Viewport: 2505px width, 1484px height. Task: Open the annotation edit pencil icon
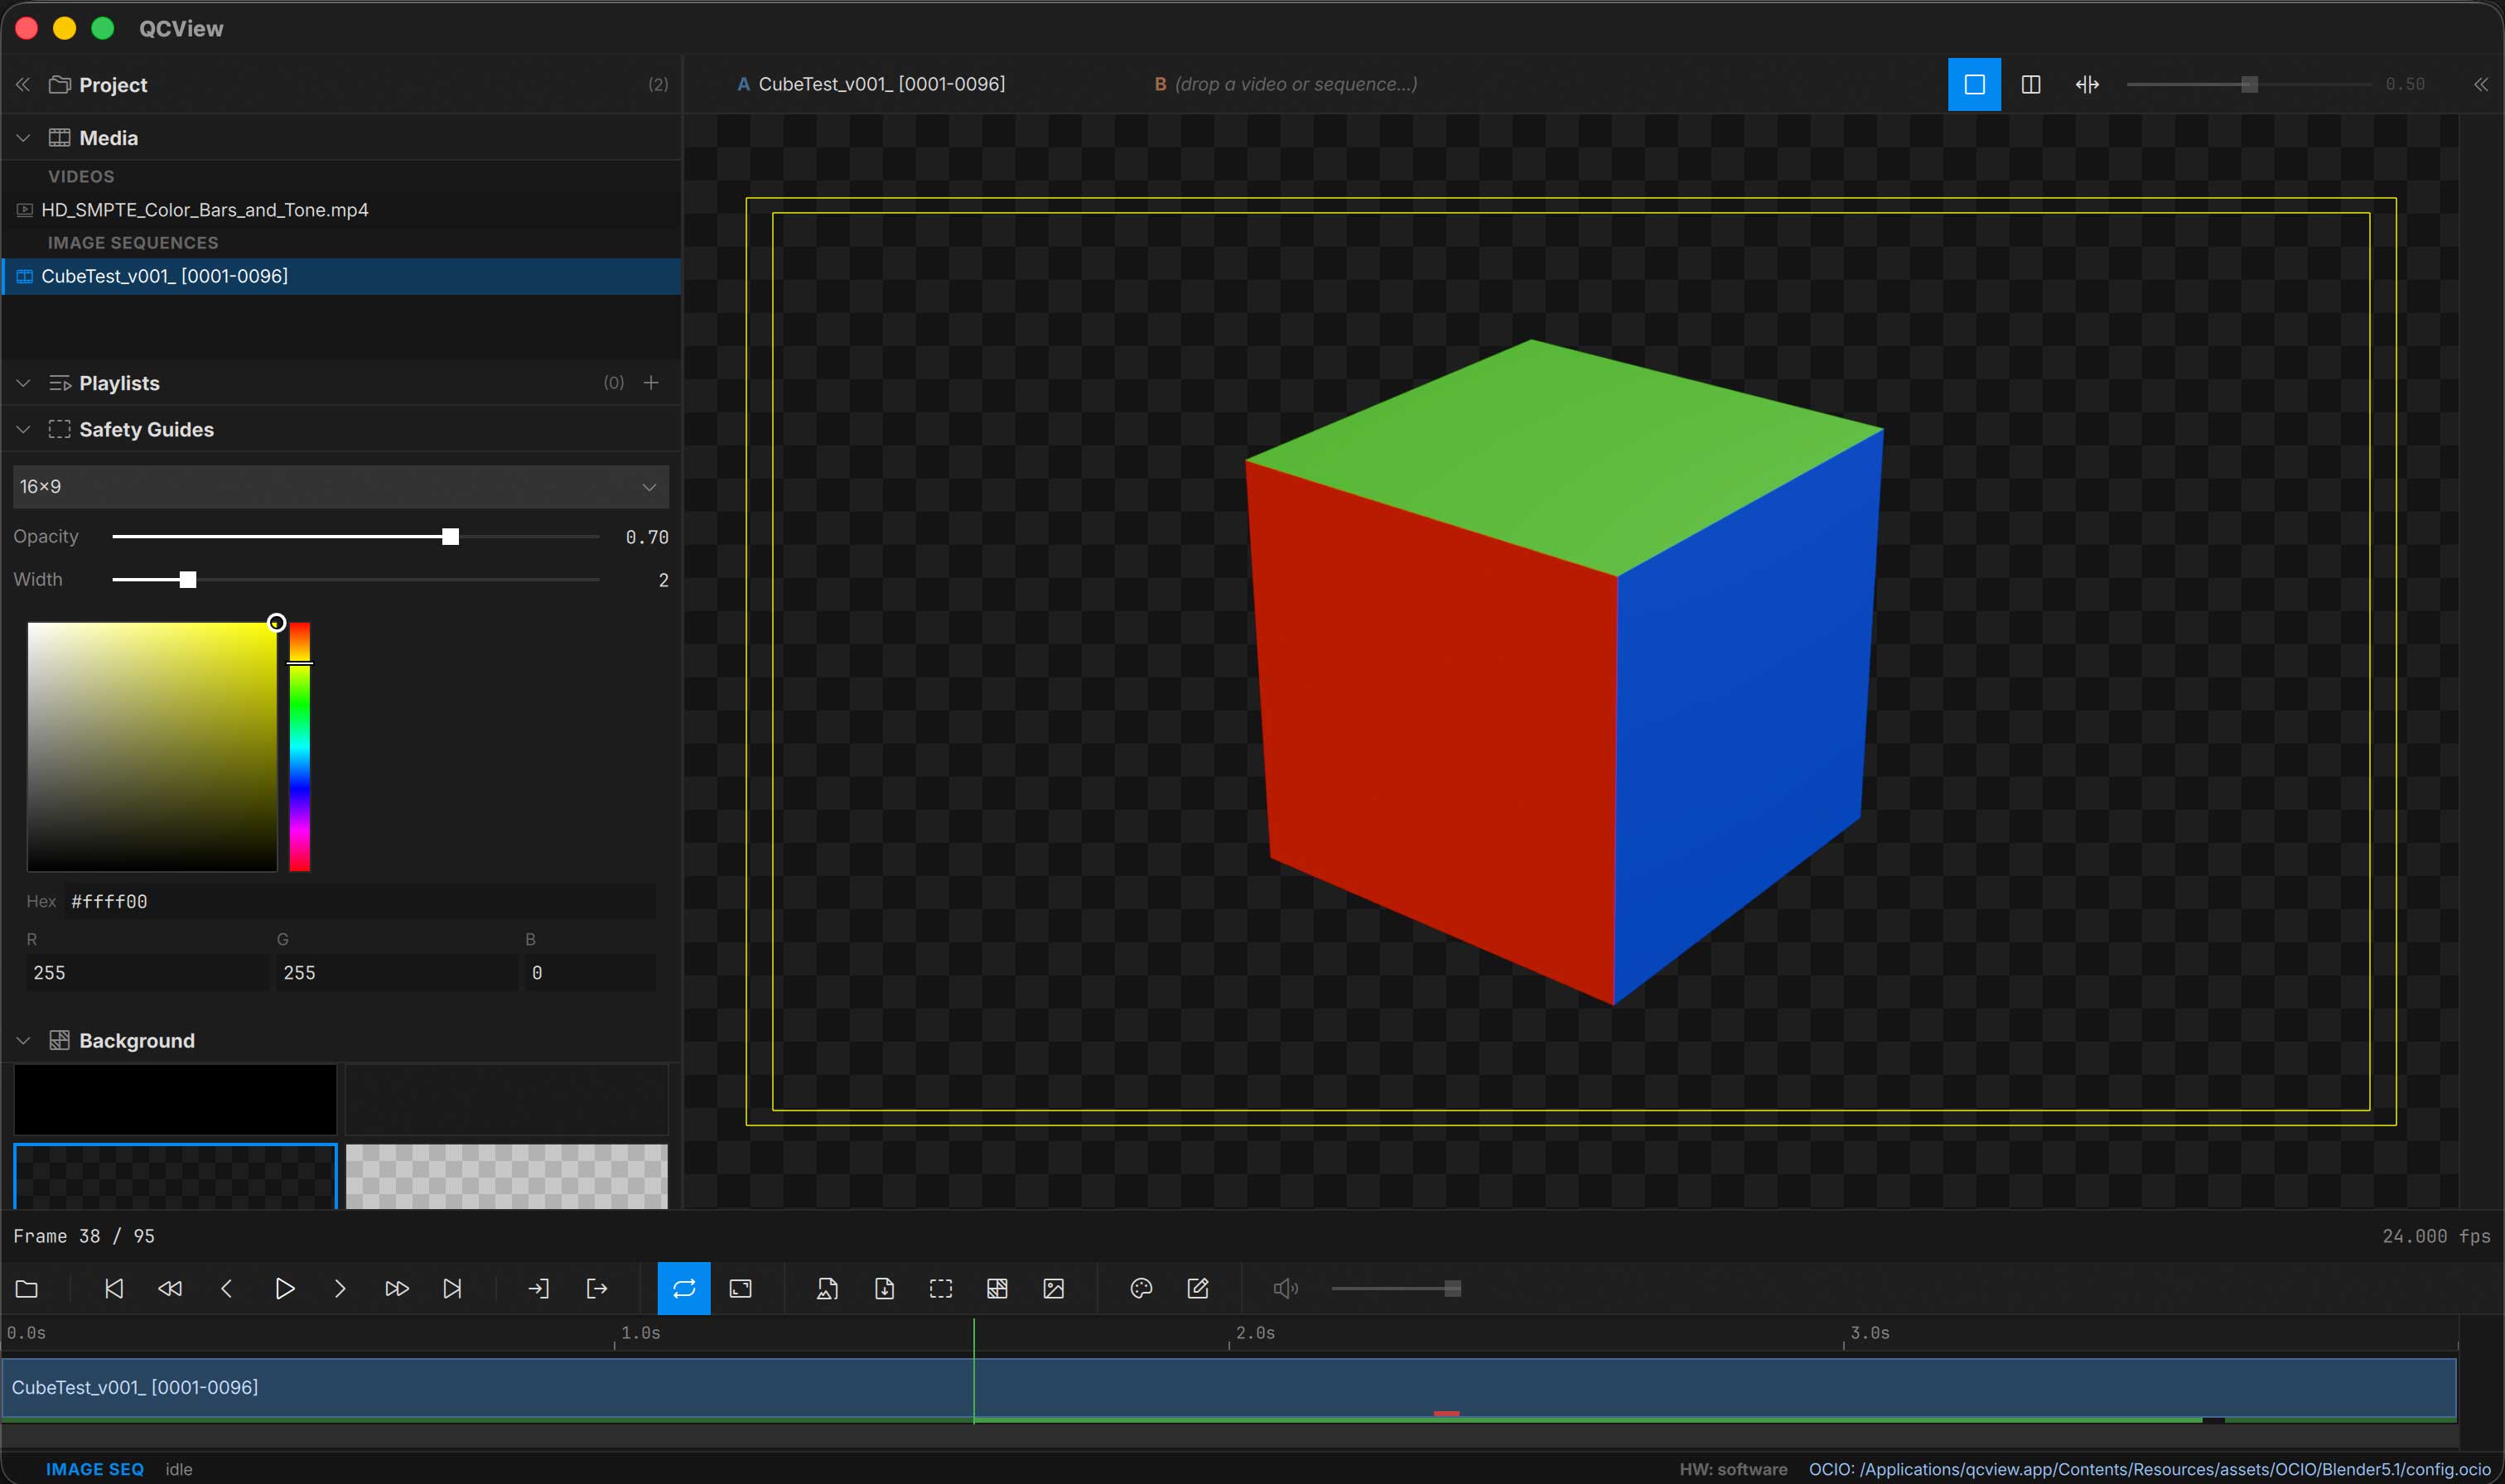click(1198, 1288)
